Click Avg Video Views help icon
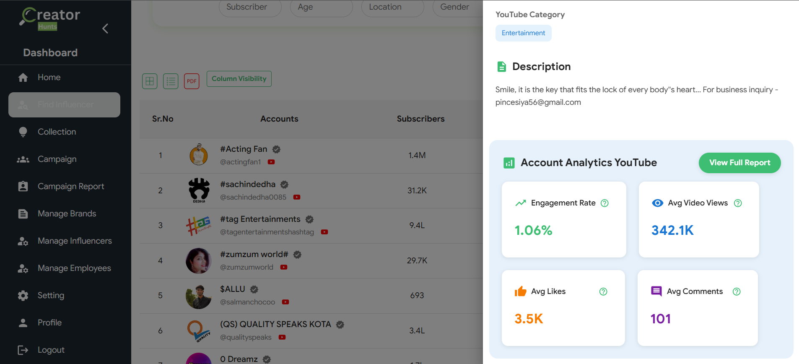 pos(738,203)
